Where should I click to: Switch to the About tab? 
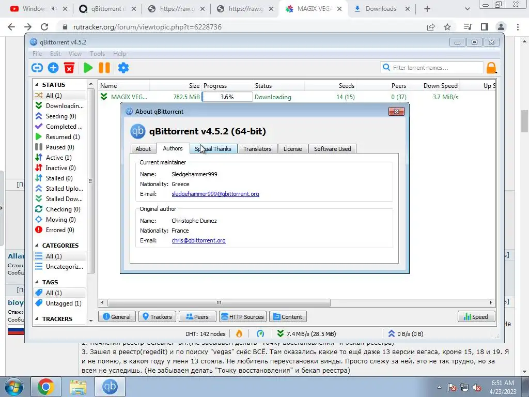(143, 149)
